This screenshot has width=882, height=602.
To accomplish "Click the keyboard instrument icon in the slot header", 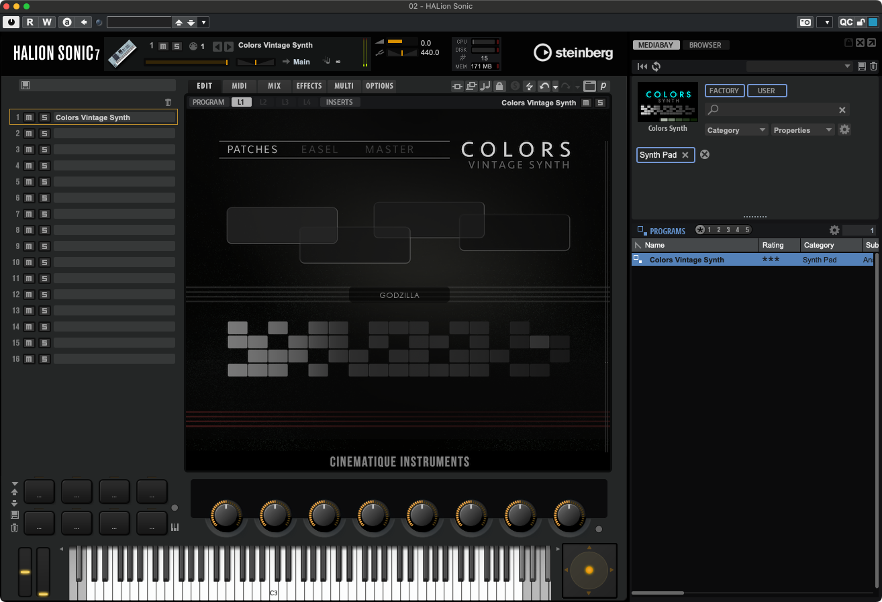I will click(x=122, y=52).
